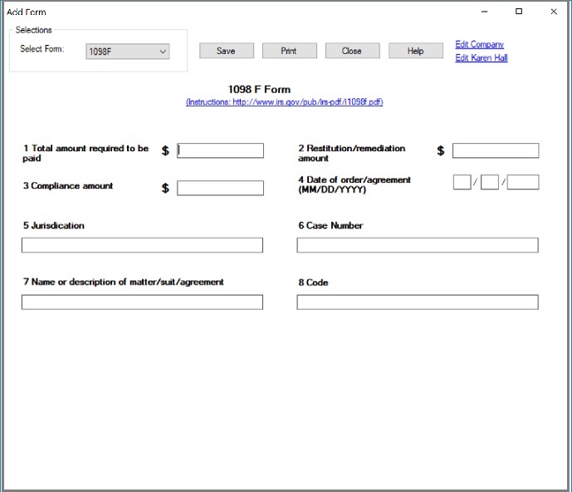
Task: Follow the Edit Karen Hall link
Action: point(482,58)
